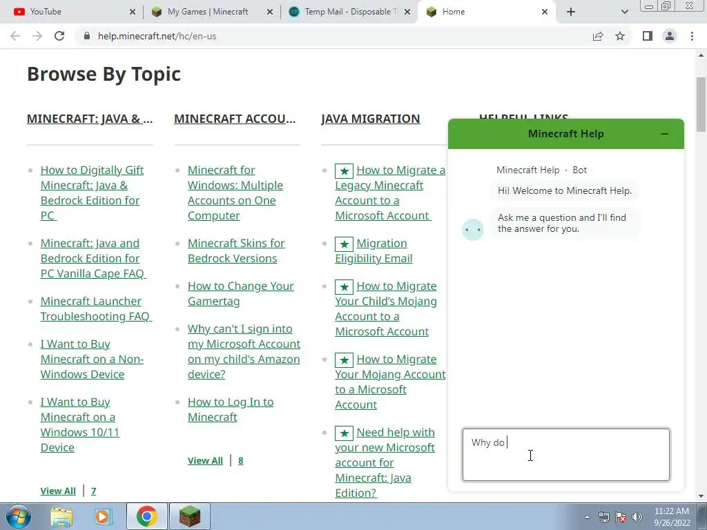Click the browser forward arrow
Screen dimensions: 707x530
tap(37, 36)
